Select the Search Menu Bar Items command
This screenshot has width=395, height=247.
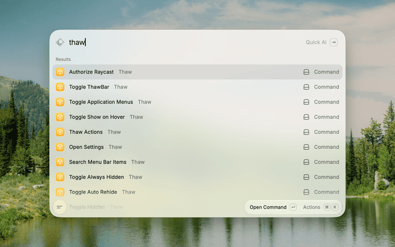197,162
